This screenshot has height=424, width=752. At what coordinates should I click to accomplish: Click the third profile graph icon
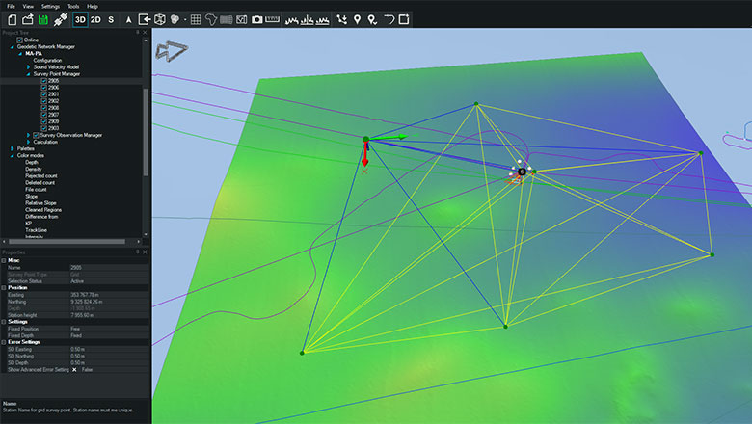click(x=322, y=20)
